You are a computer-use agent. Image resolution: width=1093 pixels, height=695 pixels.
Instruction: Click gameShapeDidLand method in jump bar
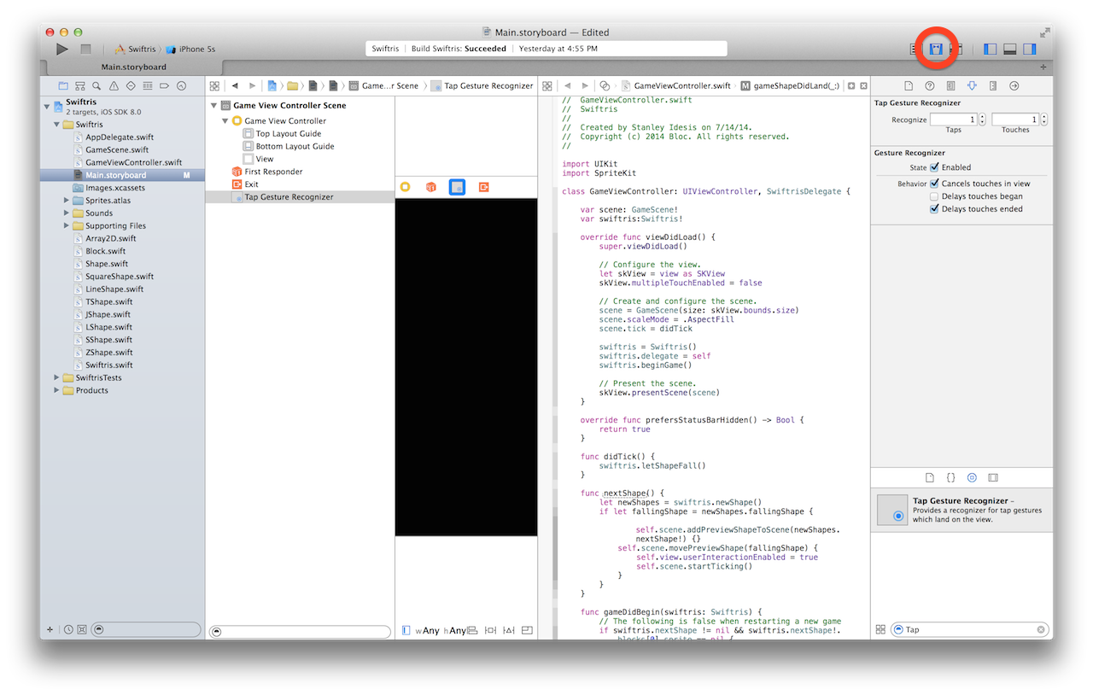(789, 86)
